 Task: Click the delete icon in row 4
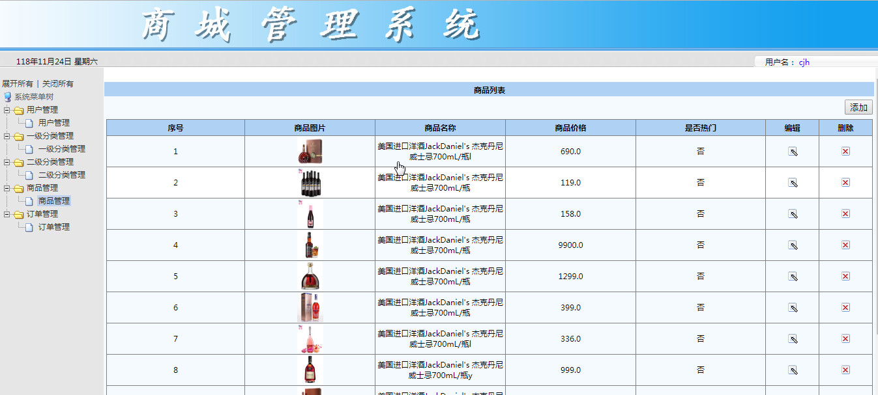click(x=845, y=245)
